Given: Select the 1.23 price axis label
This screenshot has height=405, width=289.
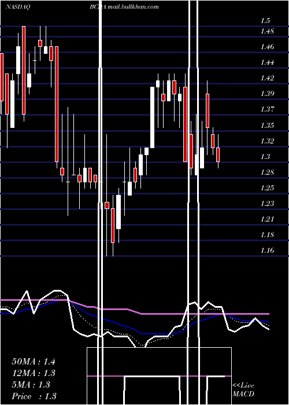Looking at the screenshot, I should [267, 204].
